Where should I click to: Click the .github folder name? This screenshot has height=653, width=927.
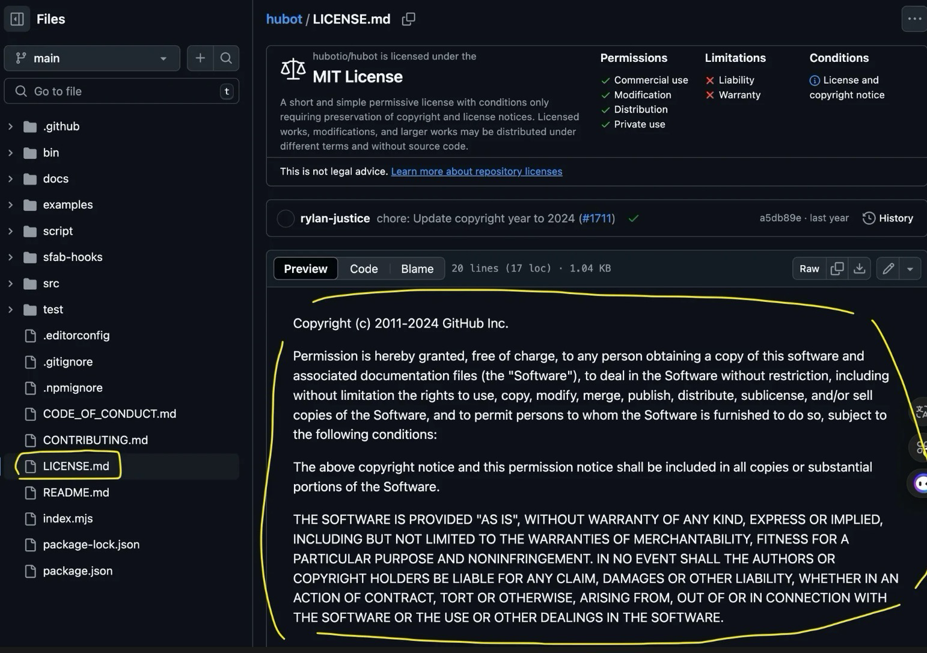pos(61,126)
